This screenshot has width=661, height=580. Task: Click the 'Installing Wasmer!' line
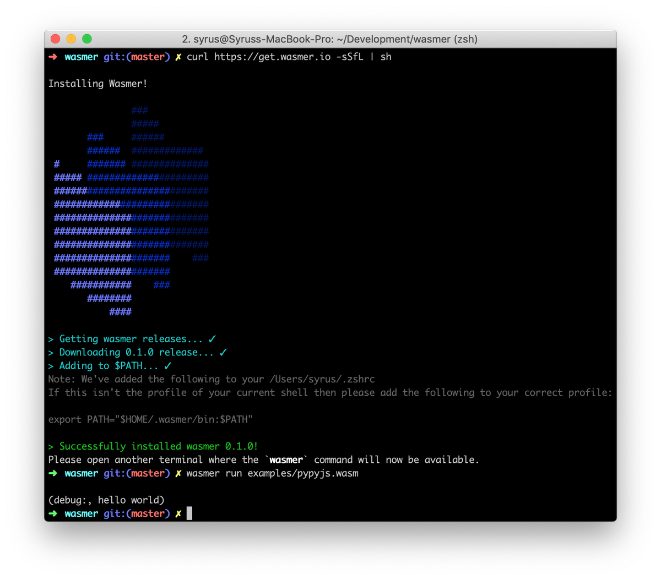(97, 84)
